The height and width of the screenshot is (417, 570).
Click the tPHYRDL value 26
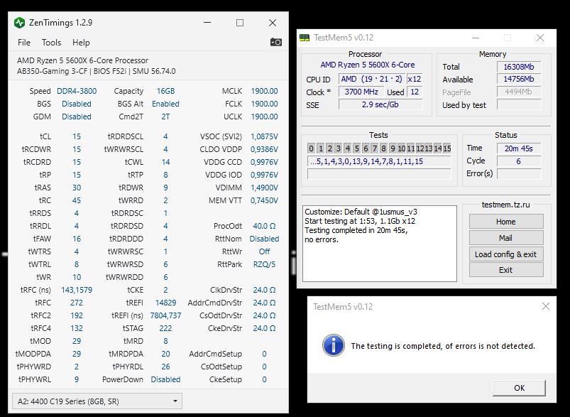[x=165, y=367]
